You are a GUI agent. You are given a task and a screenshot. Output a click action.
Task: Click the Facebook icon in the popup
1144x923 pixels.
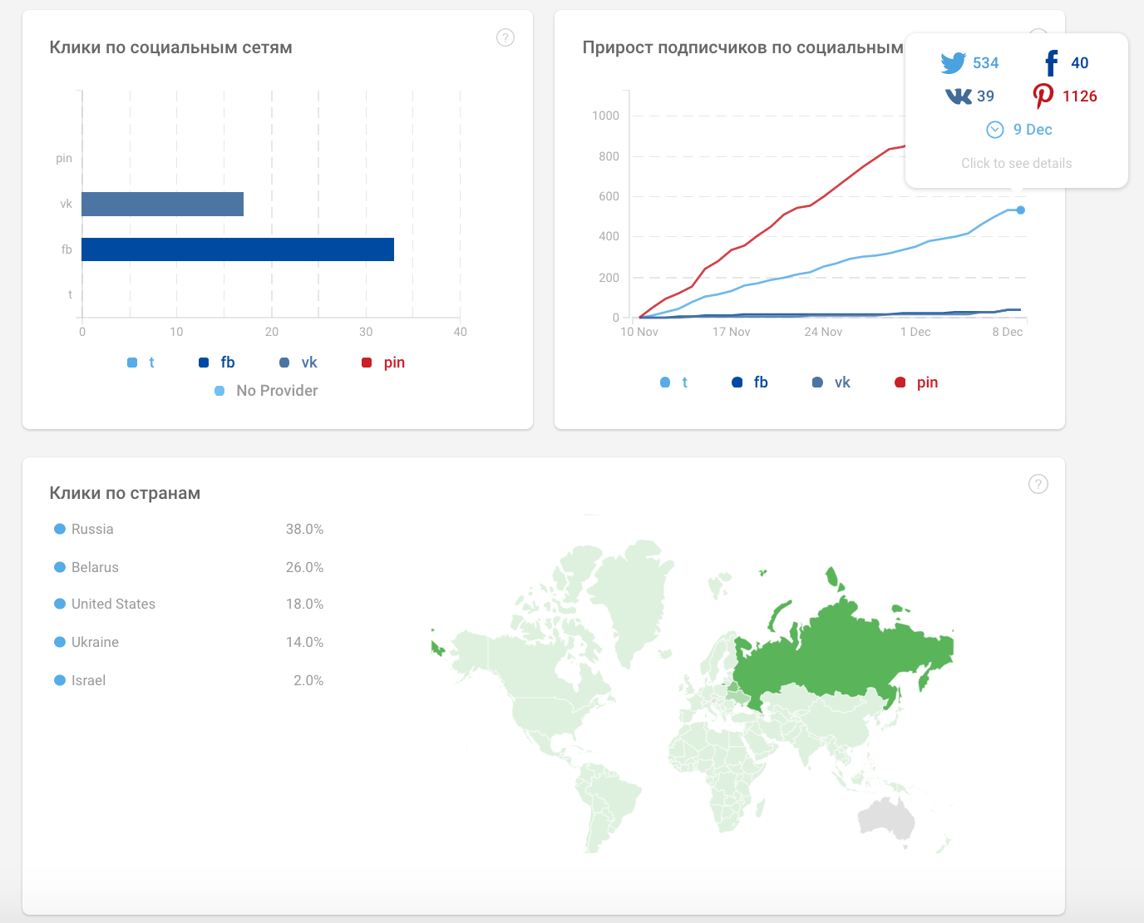(1050, 62)
